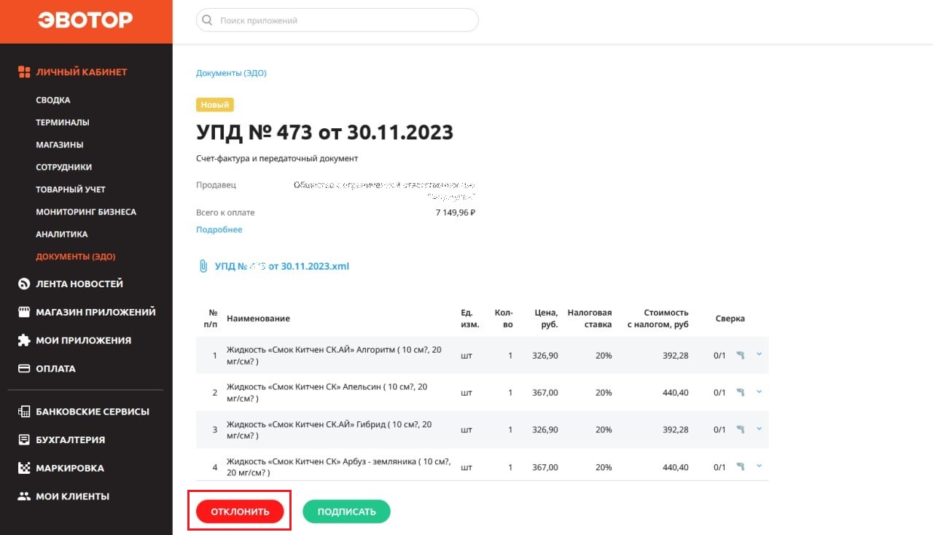
Task: Click the Банковские сервисы icon
Action: point(24,412)
